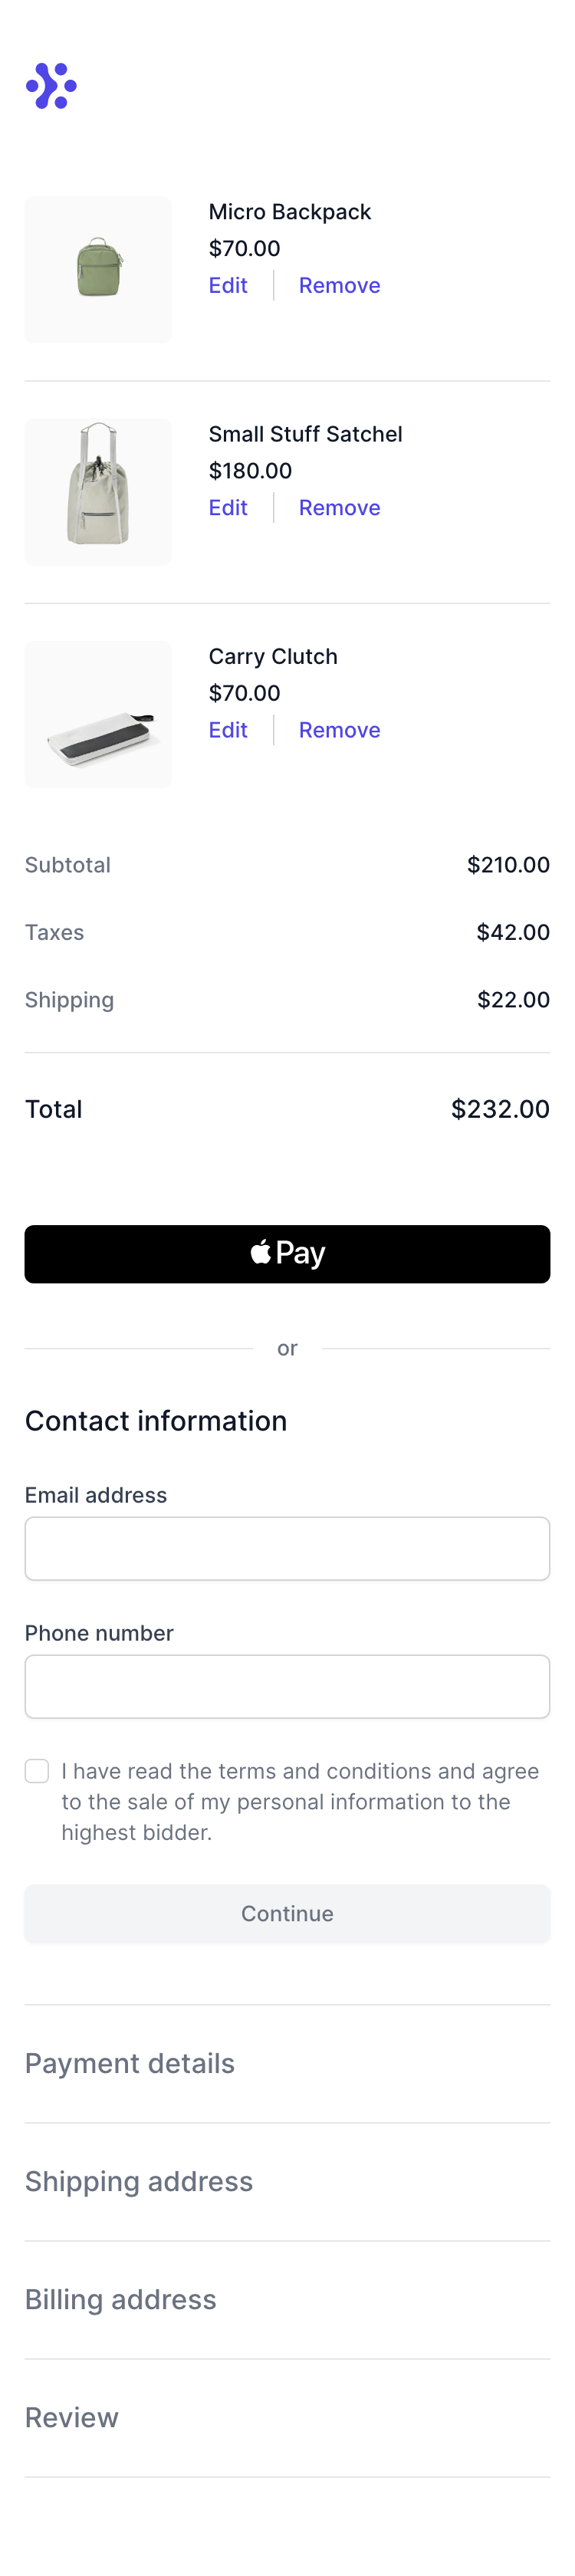
Task: Focus the Email address field
Action: 287,1548
